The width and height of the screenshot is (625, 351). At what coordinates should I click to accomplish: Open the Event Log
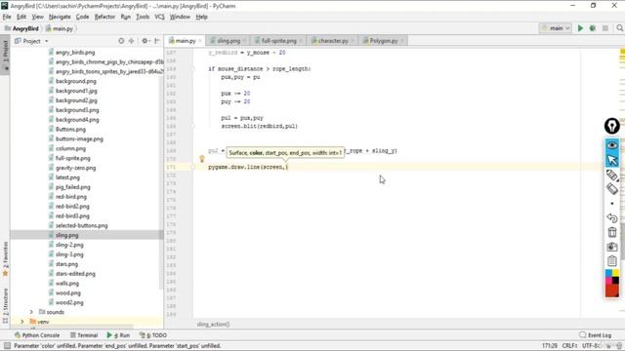595,335
